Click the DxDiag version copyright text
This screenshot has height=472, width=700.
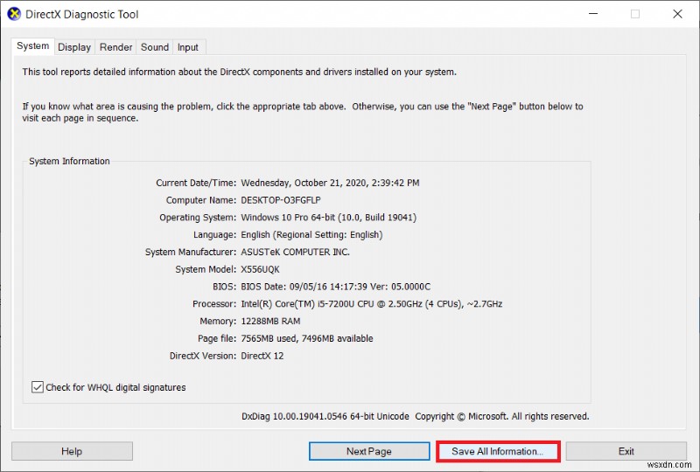[x=415, y=416]
